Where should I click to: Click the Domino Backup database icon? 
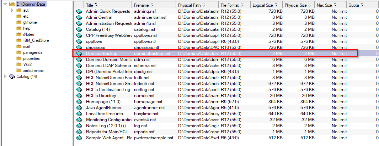[x=79, y=54]
